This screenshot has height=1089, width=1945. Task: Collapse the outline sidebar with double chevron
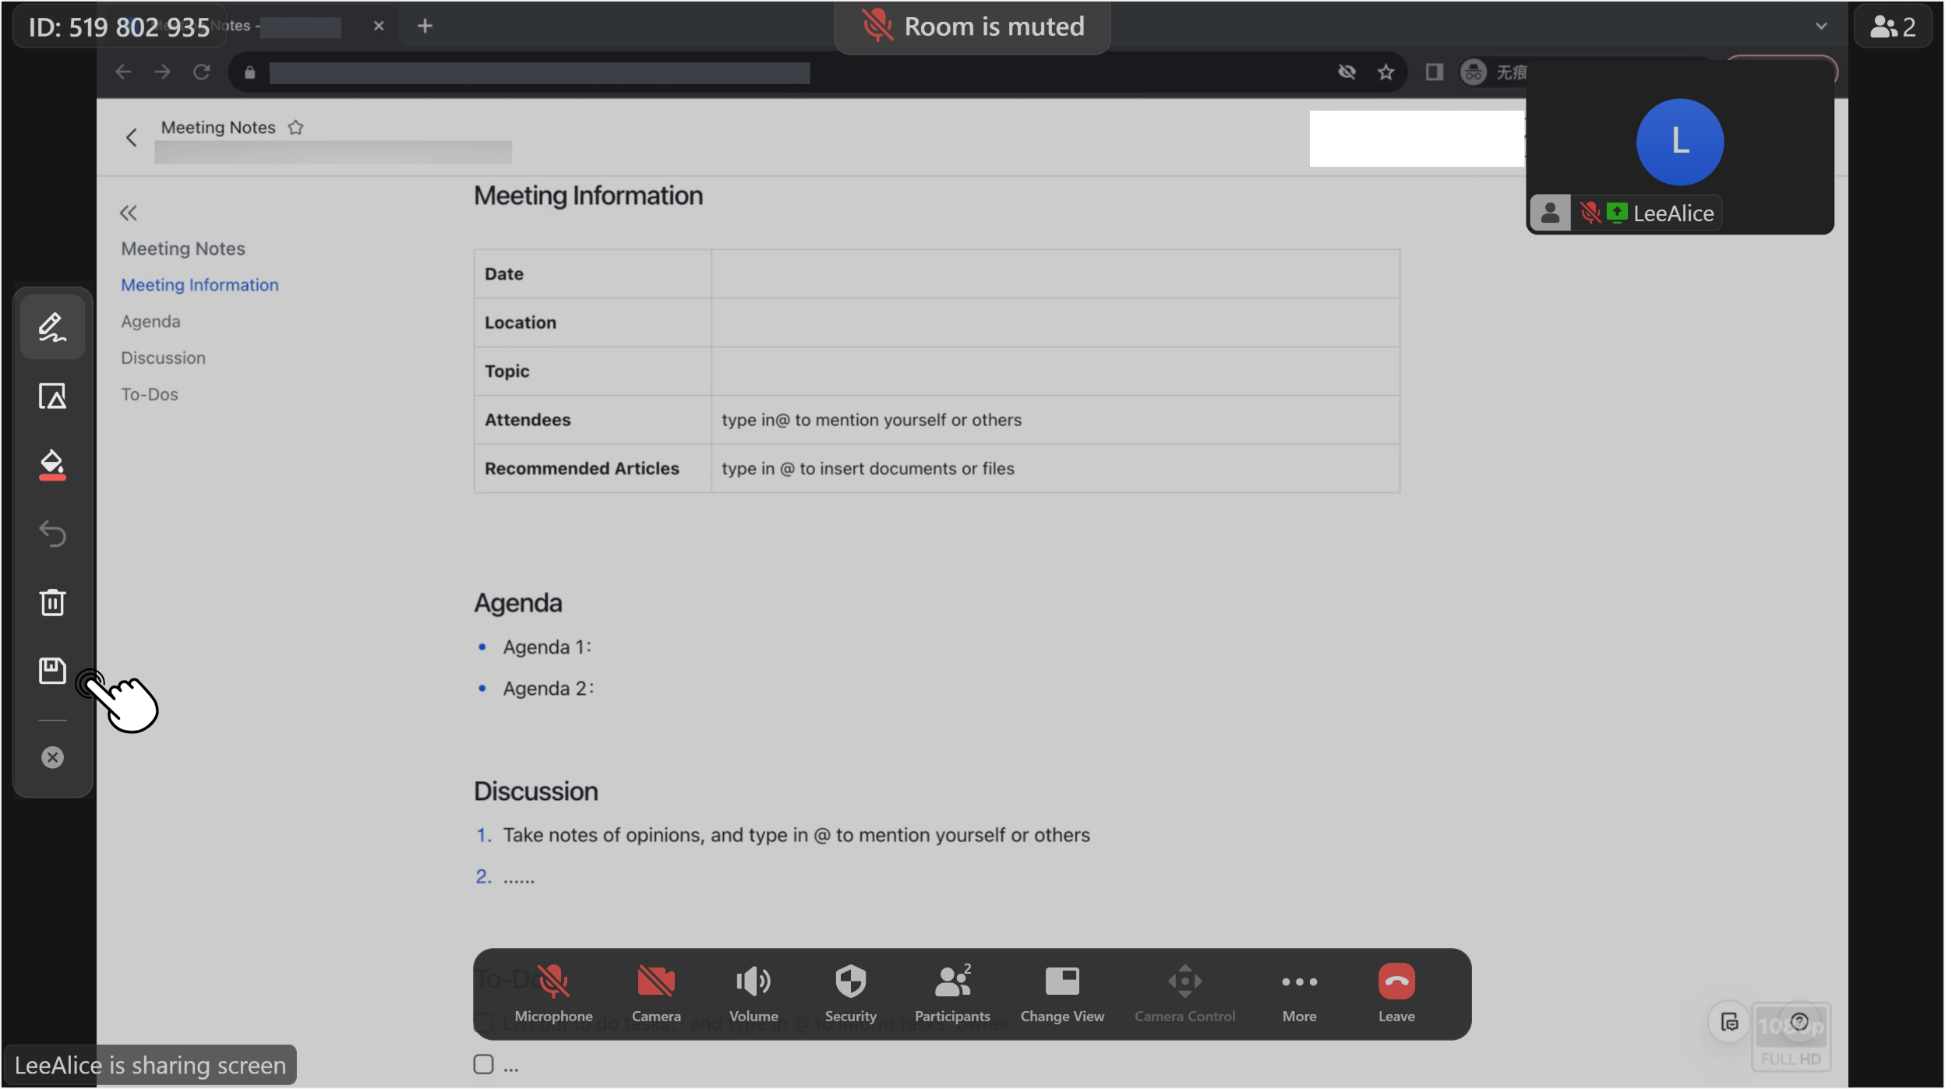[x=129, y=213]
